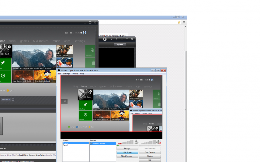Open the OBS Help menu
This screenshot has width=260, height=162.
pyautogui.click(x=82, y=74)
